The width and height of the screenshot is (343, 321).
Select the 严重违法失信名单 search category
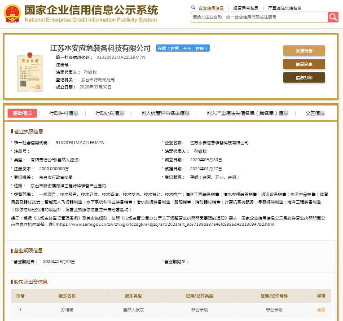click(285, 8)
